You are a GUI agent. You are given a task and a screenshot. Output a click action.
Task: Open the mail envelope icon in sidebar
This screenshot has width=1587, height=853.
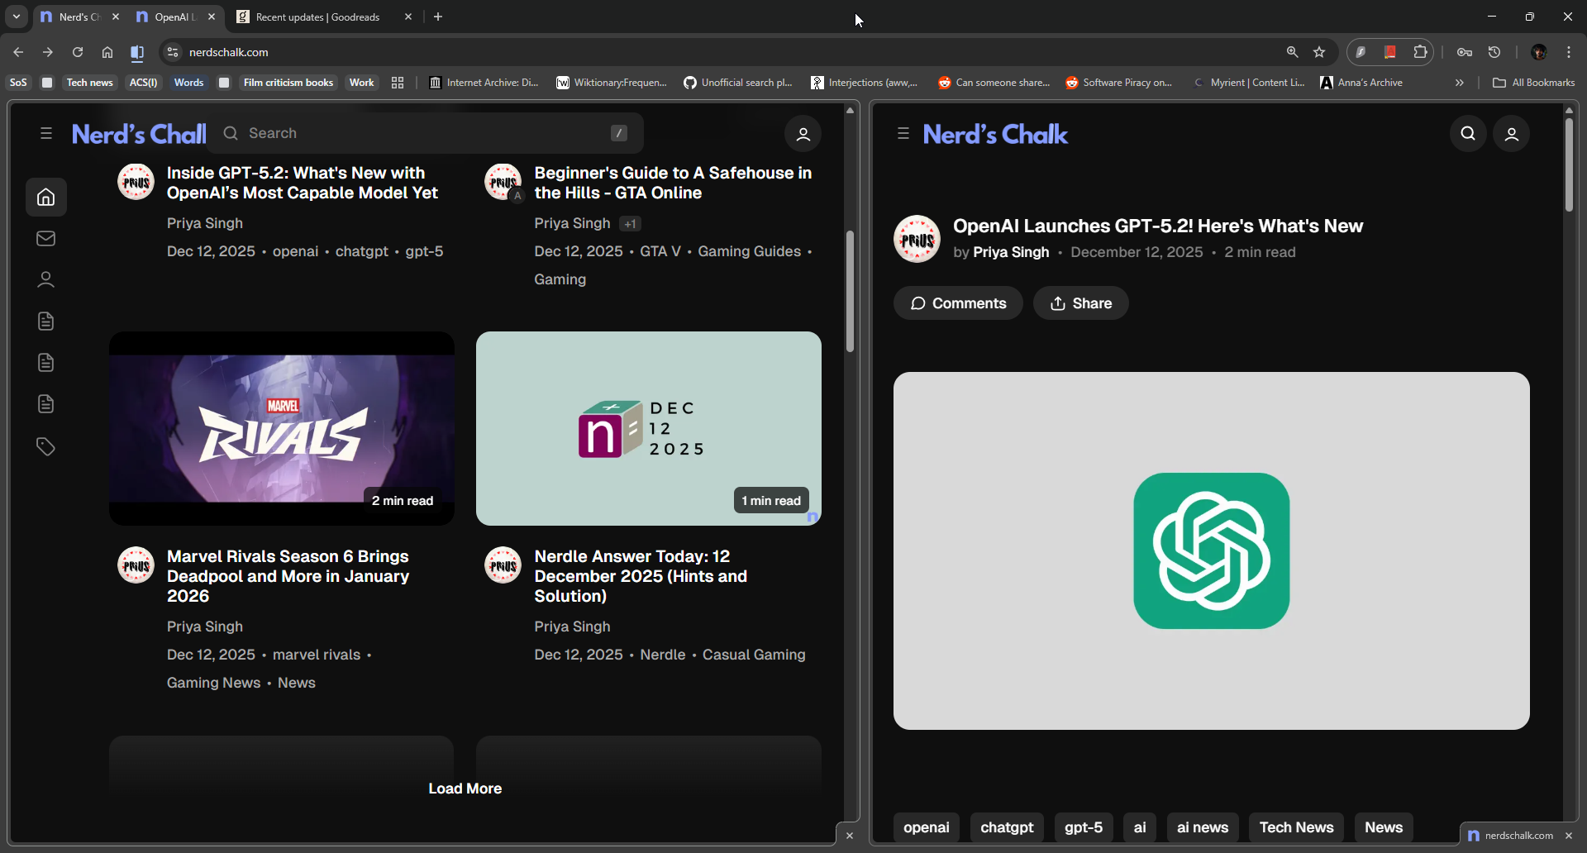tap(46, 239)
